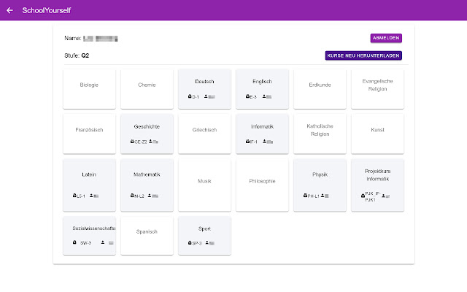
Task: Click teacher person icon in Projektkurs Informatik card
Action: pyautogui.click(x=384, y=196)
